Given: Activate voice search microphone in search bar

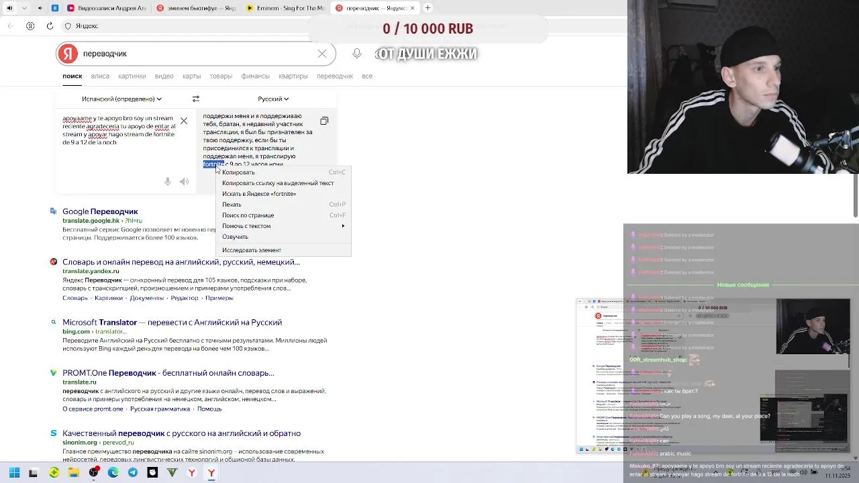Looking at the screenshot, I should point(357,54).
